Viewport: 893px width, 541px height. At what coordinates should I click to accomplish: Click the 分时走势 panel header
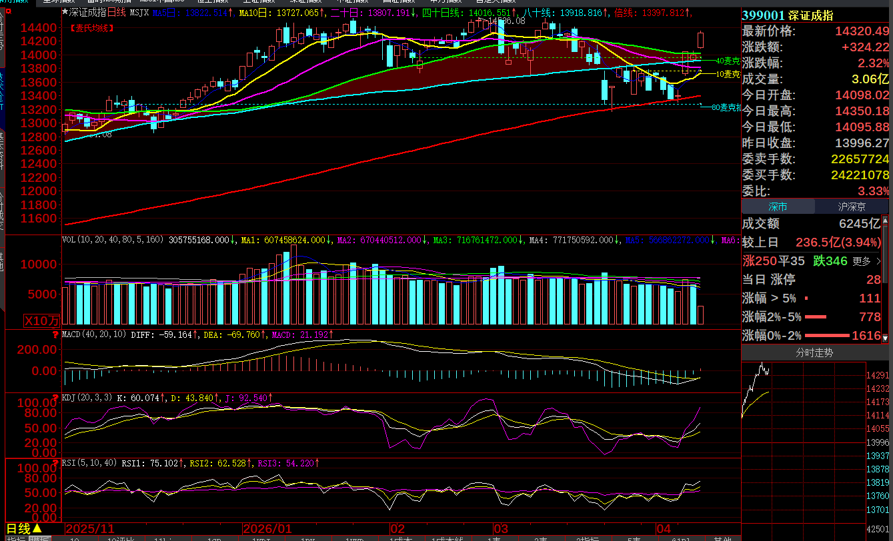(814, 352)
